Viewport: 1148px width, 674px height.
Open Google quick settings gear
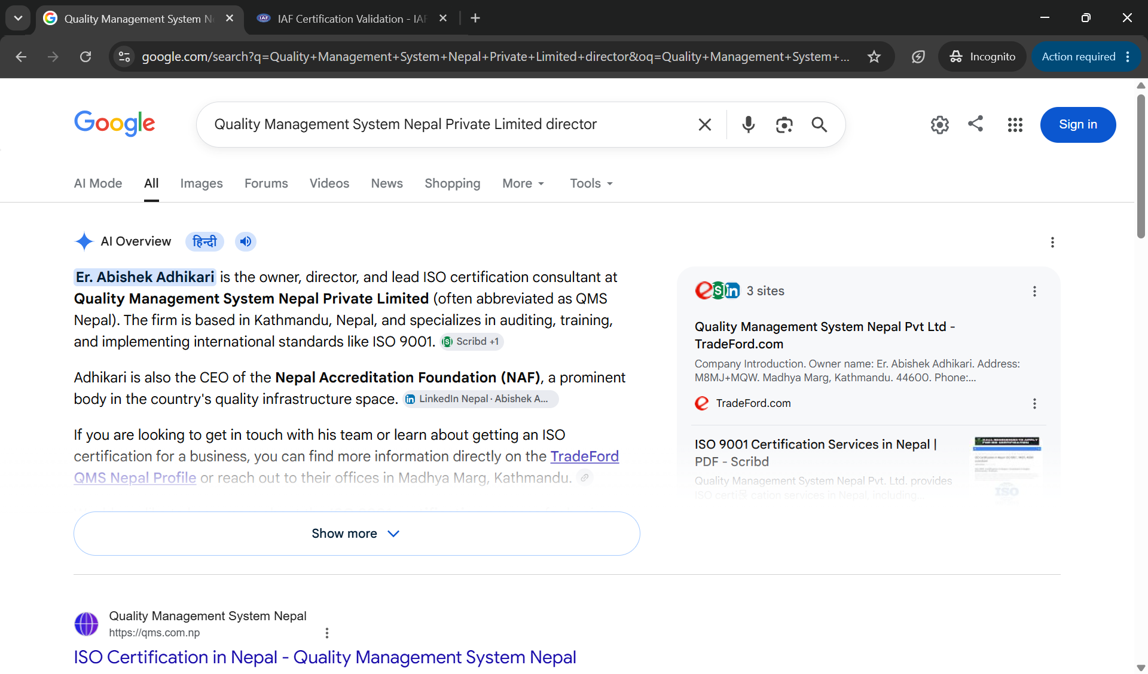pos(940,124)
